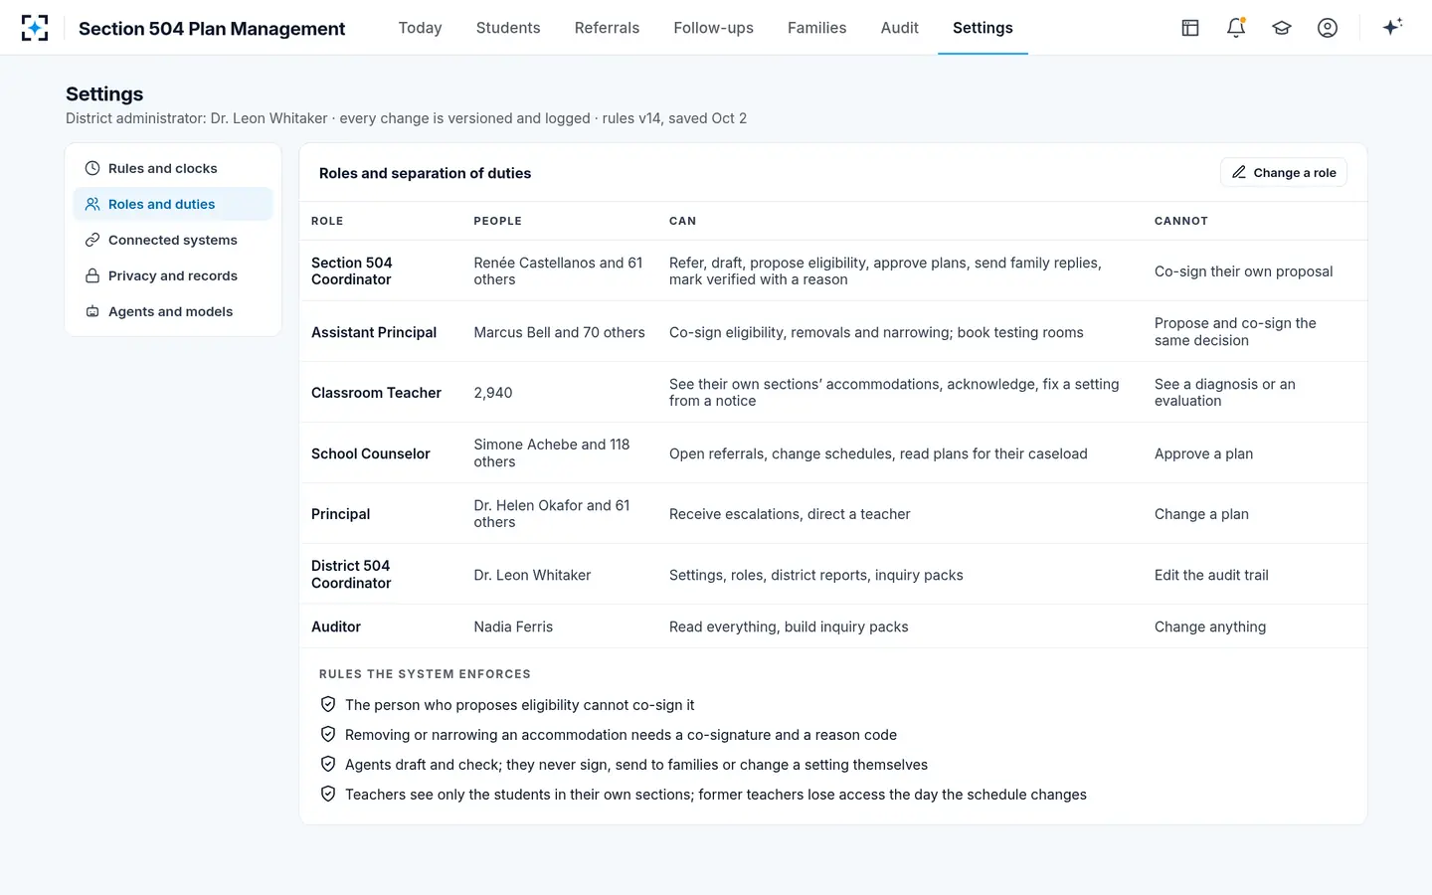
Task: Open Connected systems settings
Action: click(x=173, y=240)
